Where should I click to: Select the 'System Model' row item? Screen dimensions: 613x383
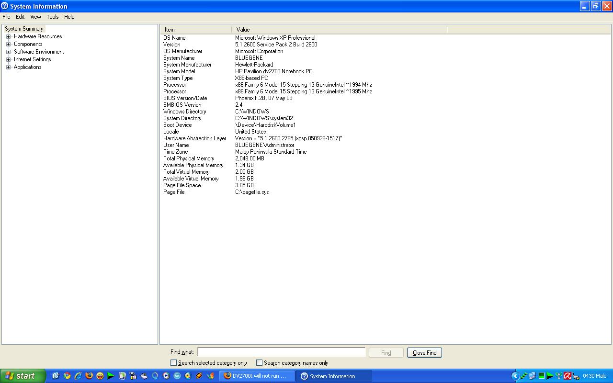click(x=179, y=71)
